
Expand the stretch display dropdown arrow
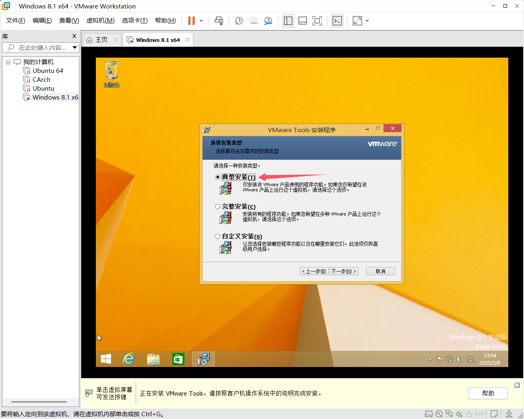pyautogui.click(x=367, y=21)
